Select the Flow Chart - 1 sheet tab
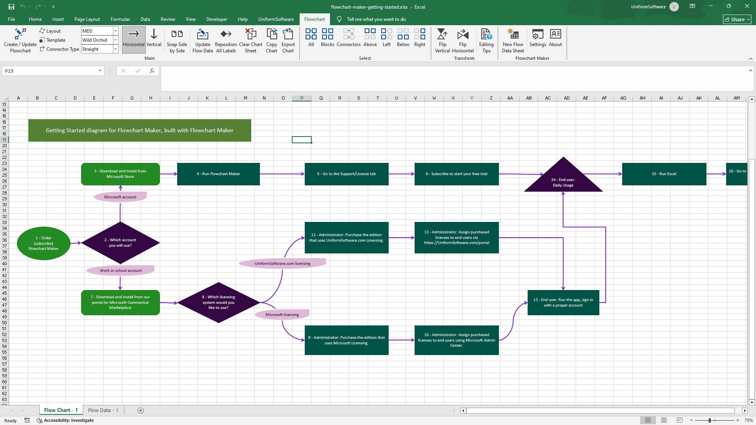Viewport: 756px width, 425px height. (61, 410)
